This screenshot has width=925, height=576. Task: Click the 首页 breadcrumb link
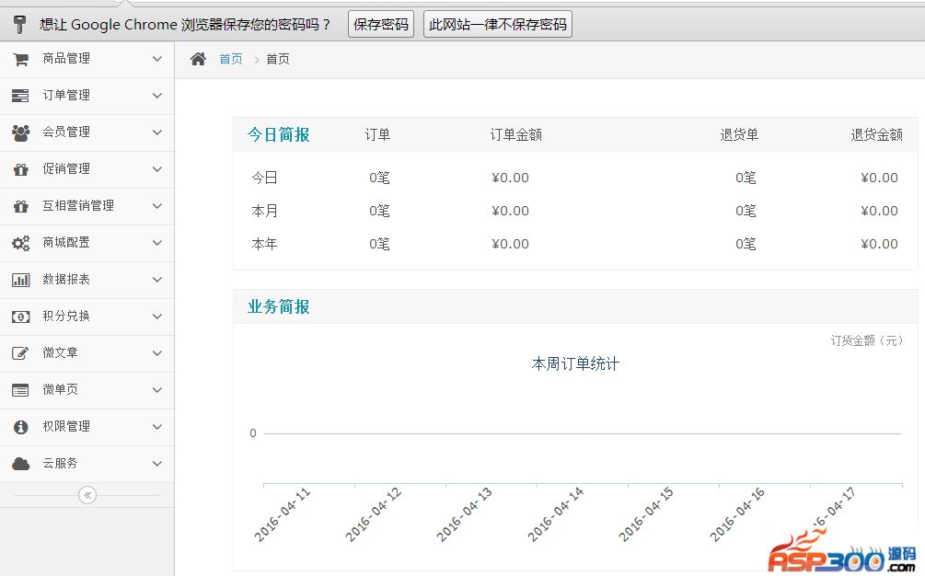[231, 59]
